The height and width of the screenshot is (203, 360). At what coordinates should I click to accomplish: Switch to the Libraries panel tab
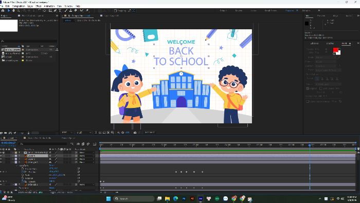tap(314, 43)
